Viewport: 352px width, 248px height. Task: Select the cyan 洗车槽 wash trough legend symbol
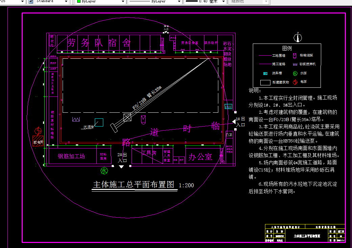point(265,73)
